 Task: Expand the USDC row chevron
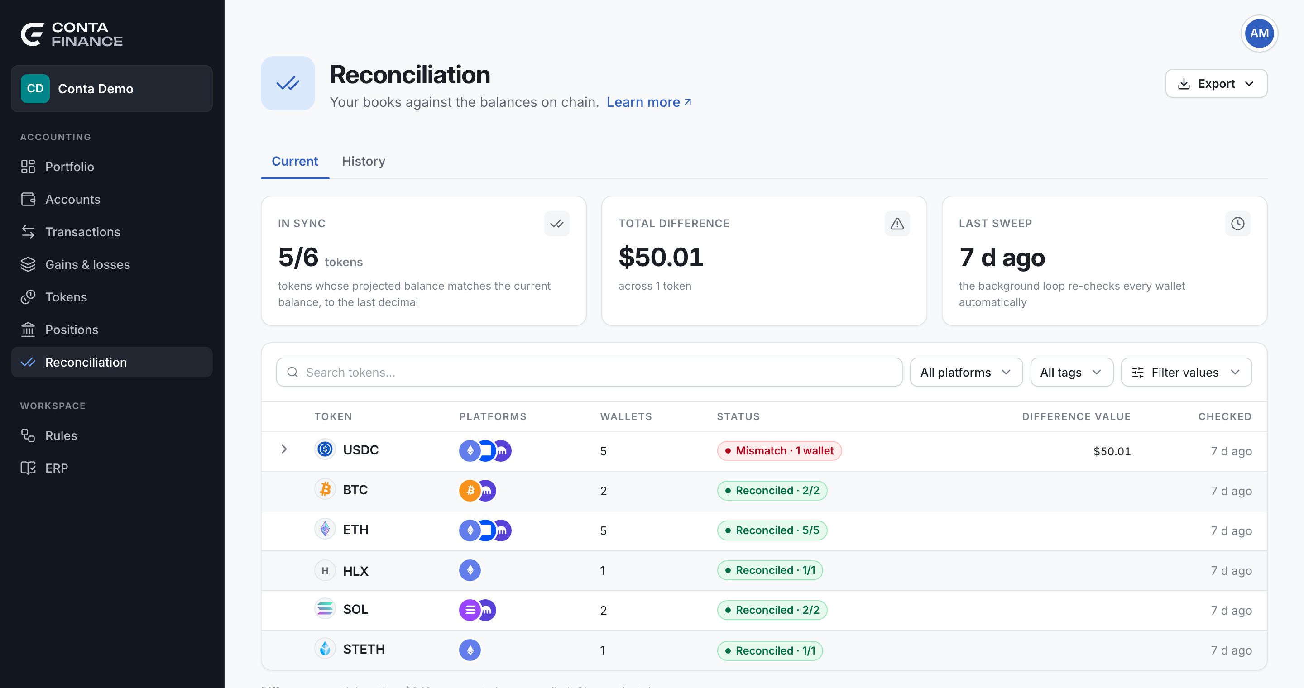tap(284, 449)
